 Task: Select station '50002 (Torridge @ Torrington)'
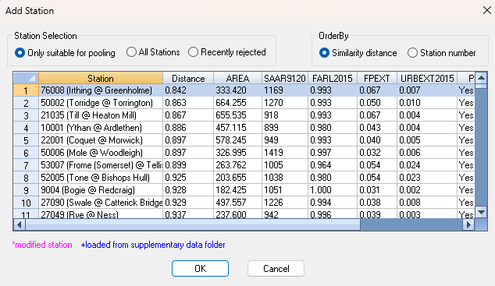click(x=101, y=103)
